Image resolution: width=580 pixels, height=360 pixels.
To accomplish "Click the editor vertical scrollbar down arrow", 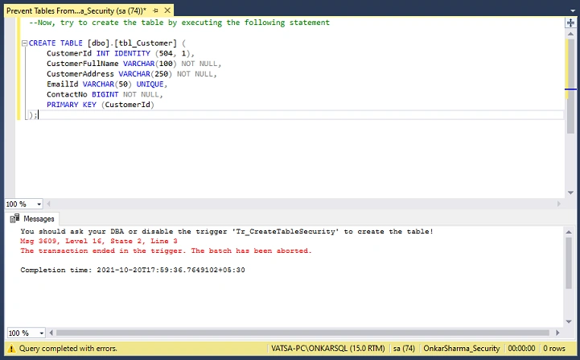I will tap(570, 192).
